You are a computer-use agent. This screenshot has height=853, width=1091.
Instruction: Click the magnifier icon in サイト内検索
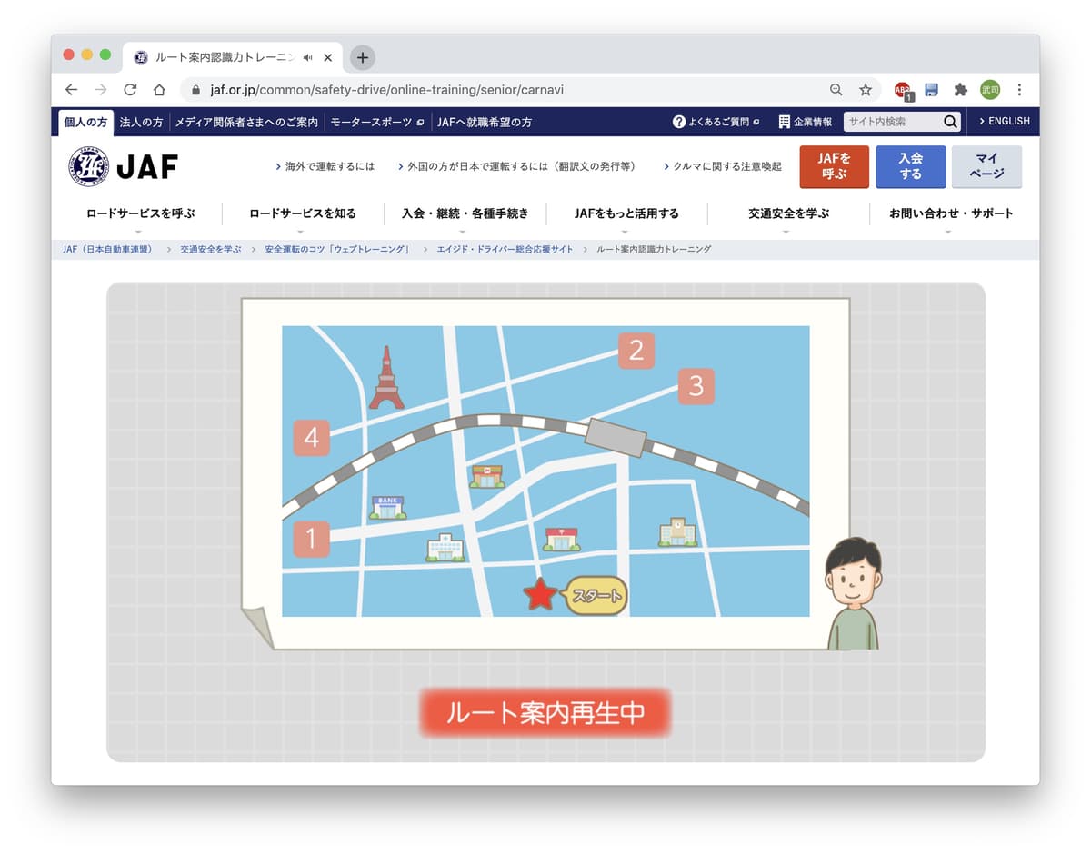tap(950, 122)
